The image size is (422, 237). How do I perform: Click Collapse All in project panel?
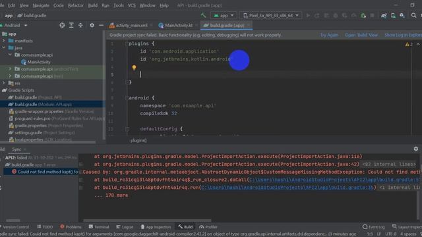pos(80,25)
